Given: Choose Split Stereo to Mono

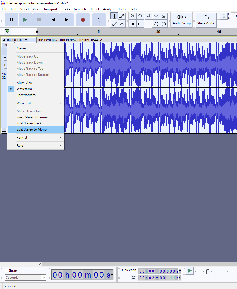Looking at the screenshot, I should point(36,129).
